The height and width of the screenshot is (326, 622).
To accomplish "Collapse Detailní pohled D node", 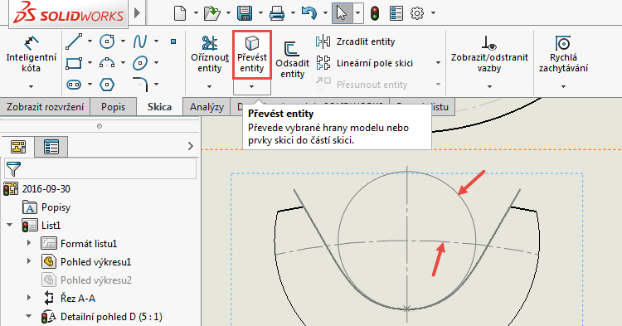I will [28, 317].
